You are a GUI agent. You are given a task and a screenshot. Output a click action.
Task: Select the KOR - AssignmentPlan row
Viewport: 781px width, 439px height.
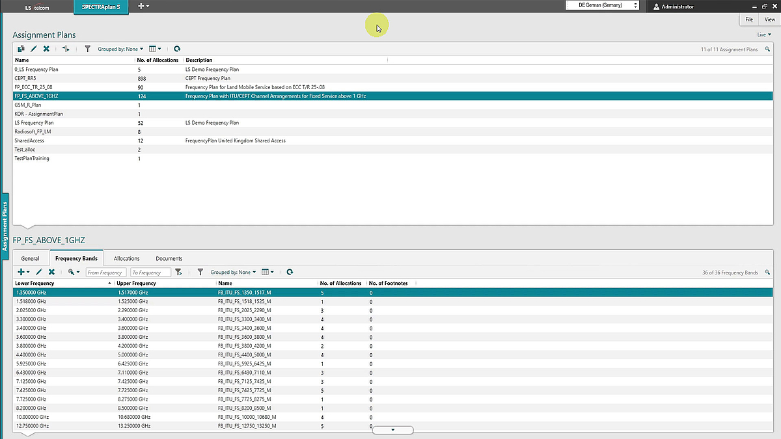(x=392, y=114)
